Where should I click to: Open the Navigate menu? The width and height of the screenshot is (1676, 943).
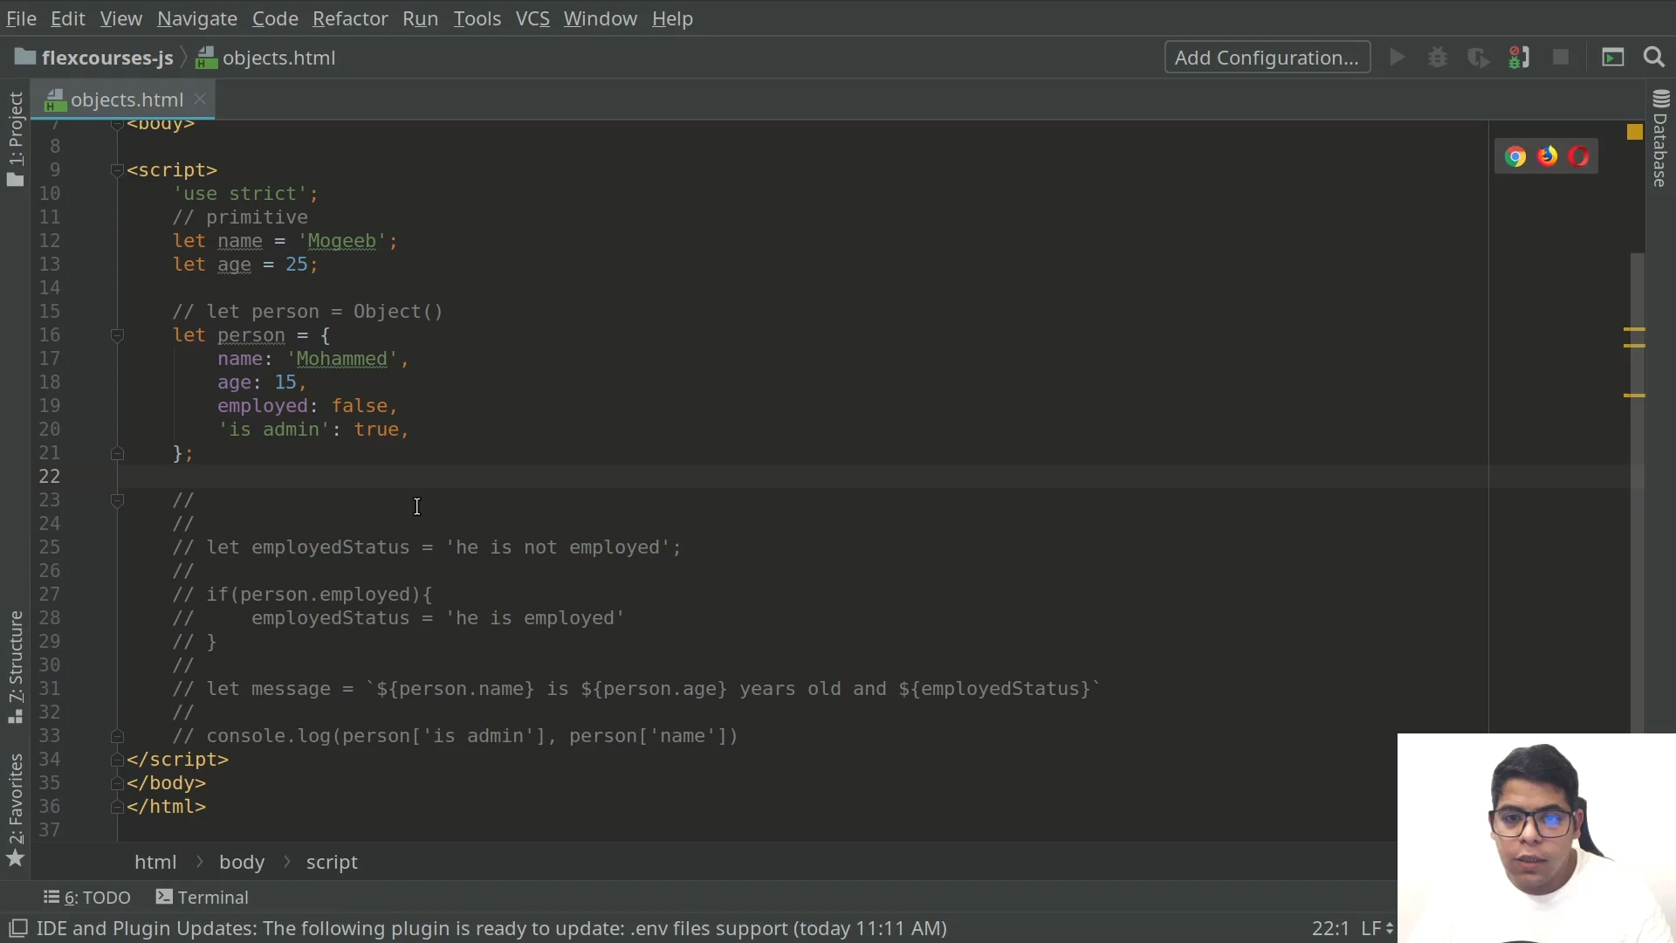click(x=197, y=18)
